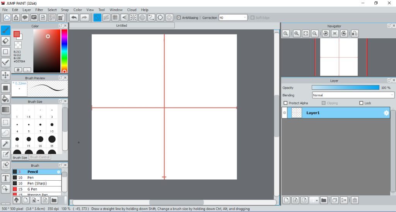Delete layer with trash icon
The image size is (396, 212).
(x=355, y=200)
